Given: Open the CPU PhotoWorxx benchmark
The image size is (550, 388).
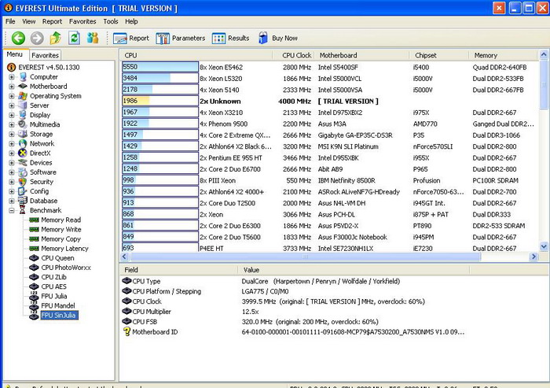Looking at the screenshot, I should pos(66,268).
